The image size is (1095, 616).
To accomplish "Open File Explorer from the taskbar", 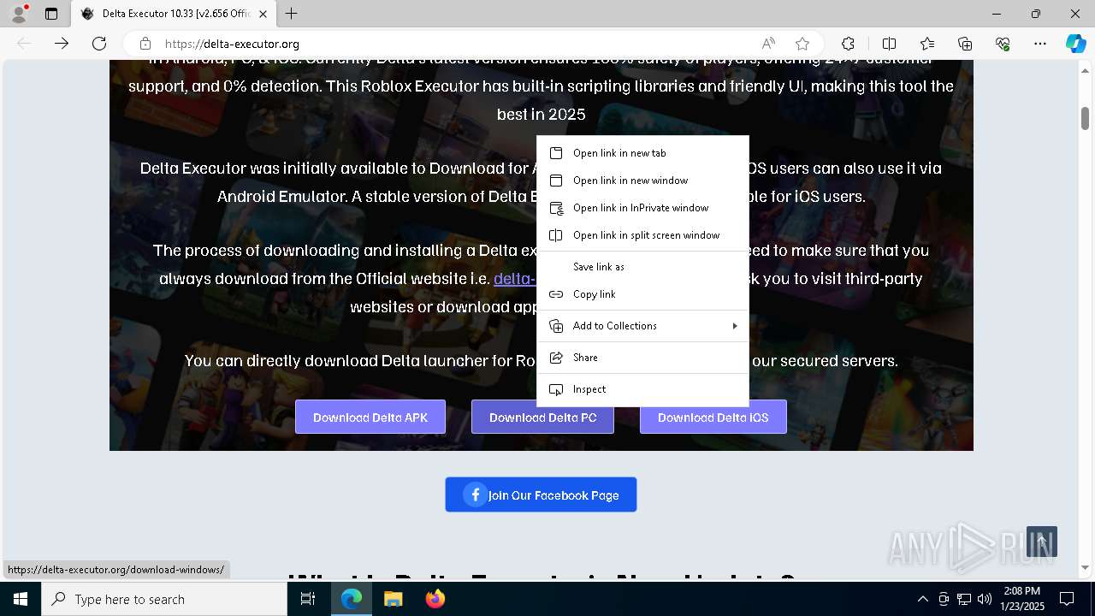I will point(393,599).
